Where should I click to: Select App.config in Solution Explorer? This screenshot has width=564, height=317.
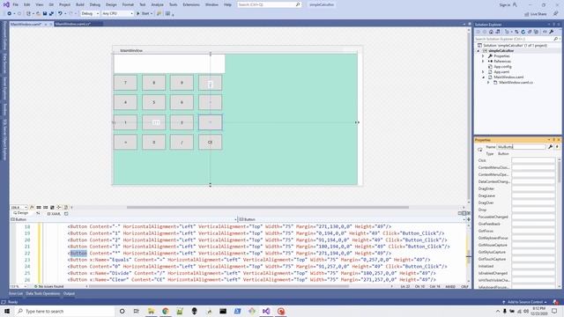[502, 67]
